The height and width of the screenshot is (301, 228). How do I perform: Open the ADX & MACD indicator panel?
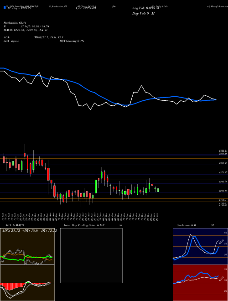point(27,246)
